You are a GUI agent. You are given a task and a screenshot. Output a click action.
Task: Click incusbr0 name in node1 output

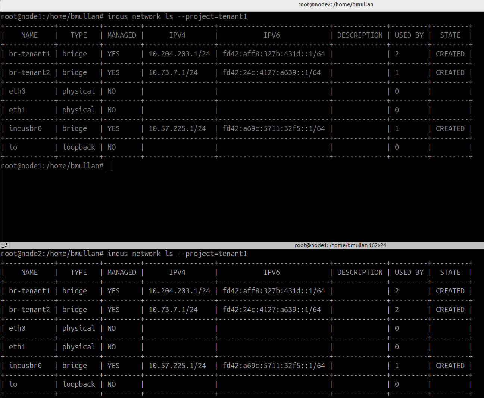25,128
